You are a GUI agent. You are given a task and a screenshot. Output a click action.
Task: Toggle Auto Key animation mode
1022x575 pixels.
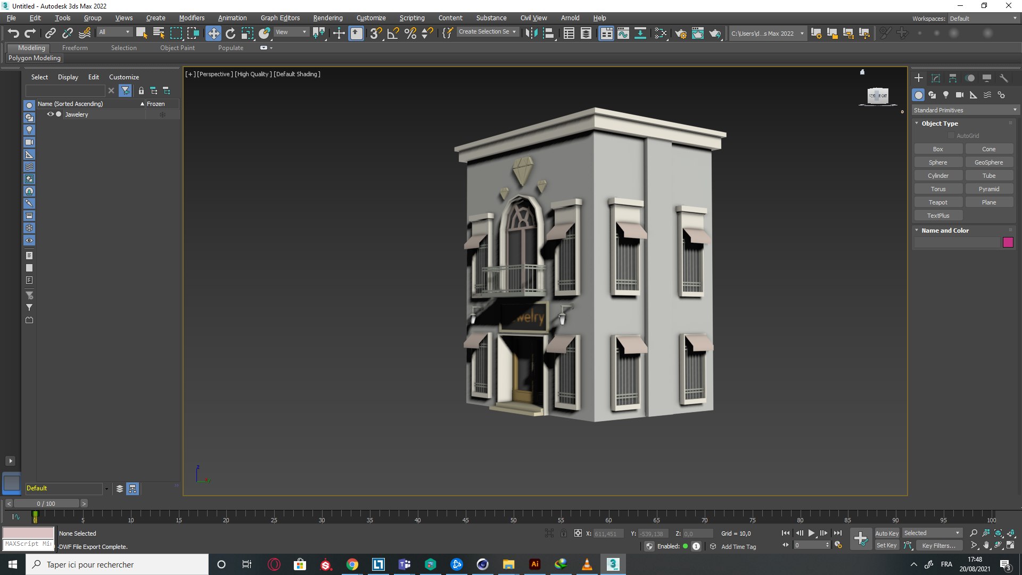[x=887, y=533]
